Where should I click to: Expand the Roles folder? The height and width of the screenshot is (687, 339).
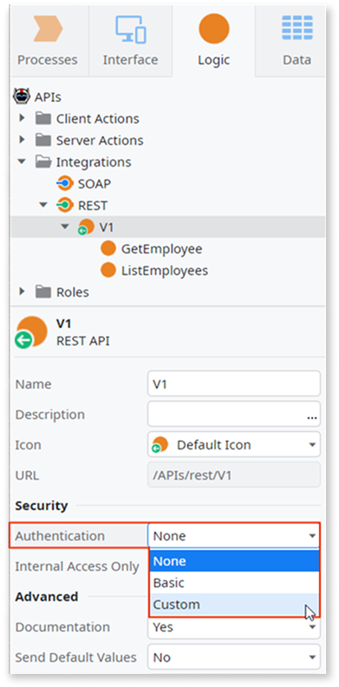(x=23, y=291)
